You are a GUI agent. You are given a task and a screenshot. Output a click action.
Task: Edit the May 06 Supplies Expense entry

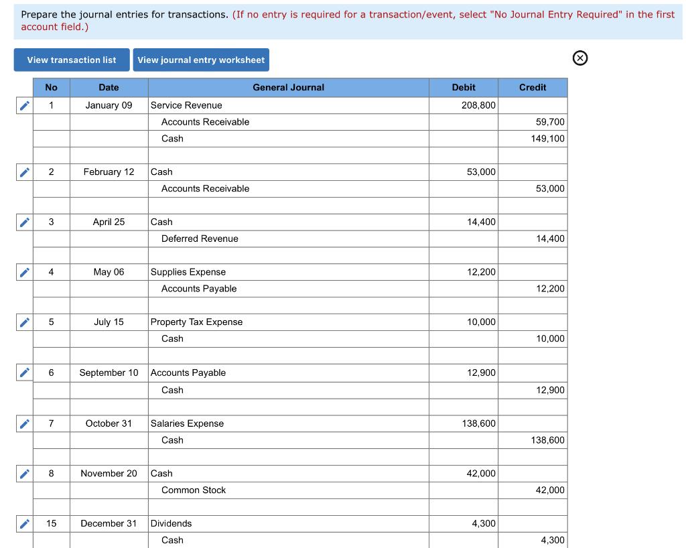[24, 272]
